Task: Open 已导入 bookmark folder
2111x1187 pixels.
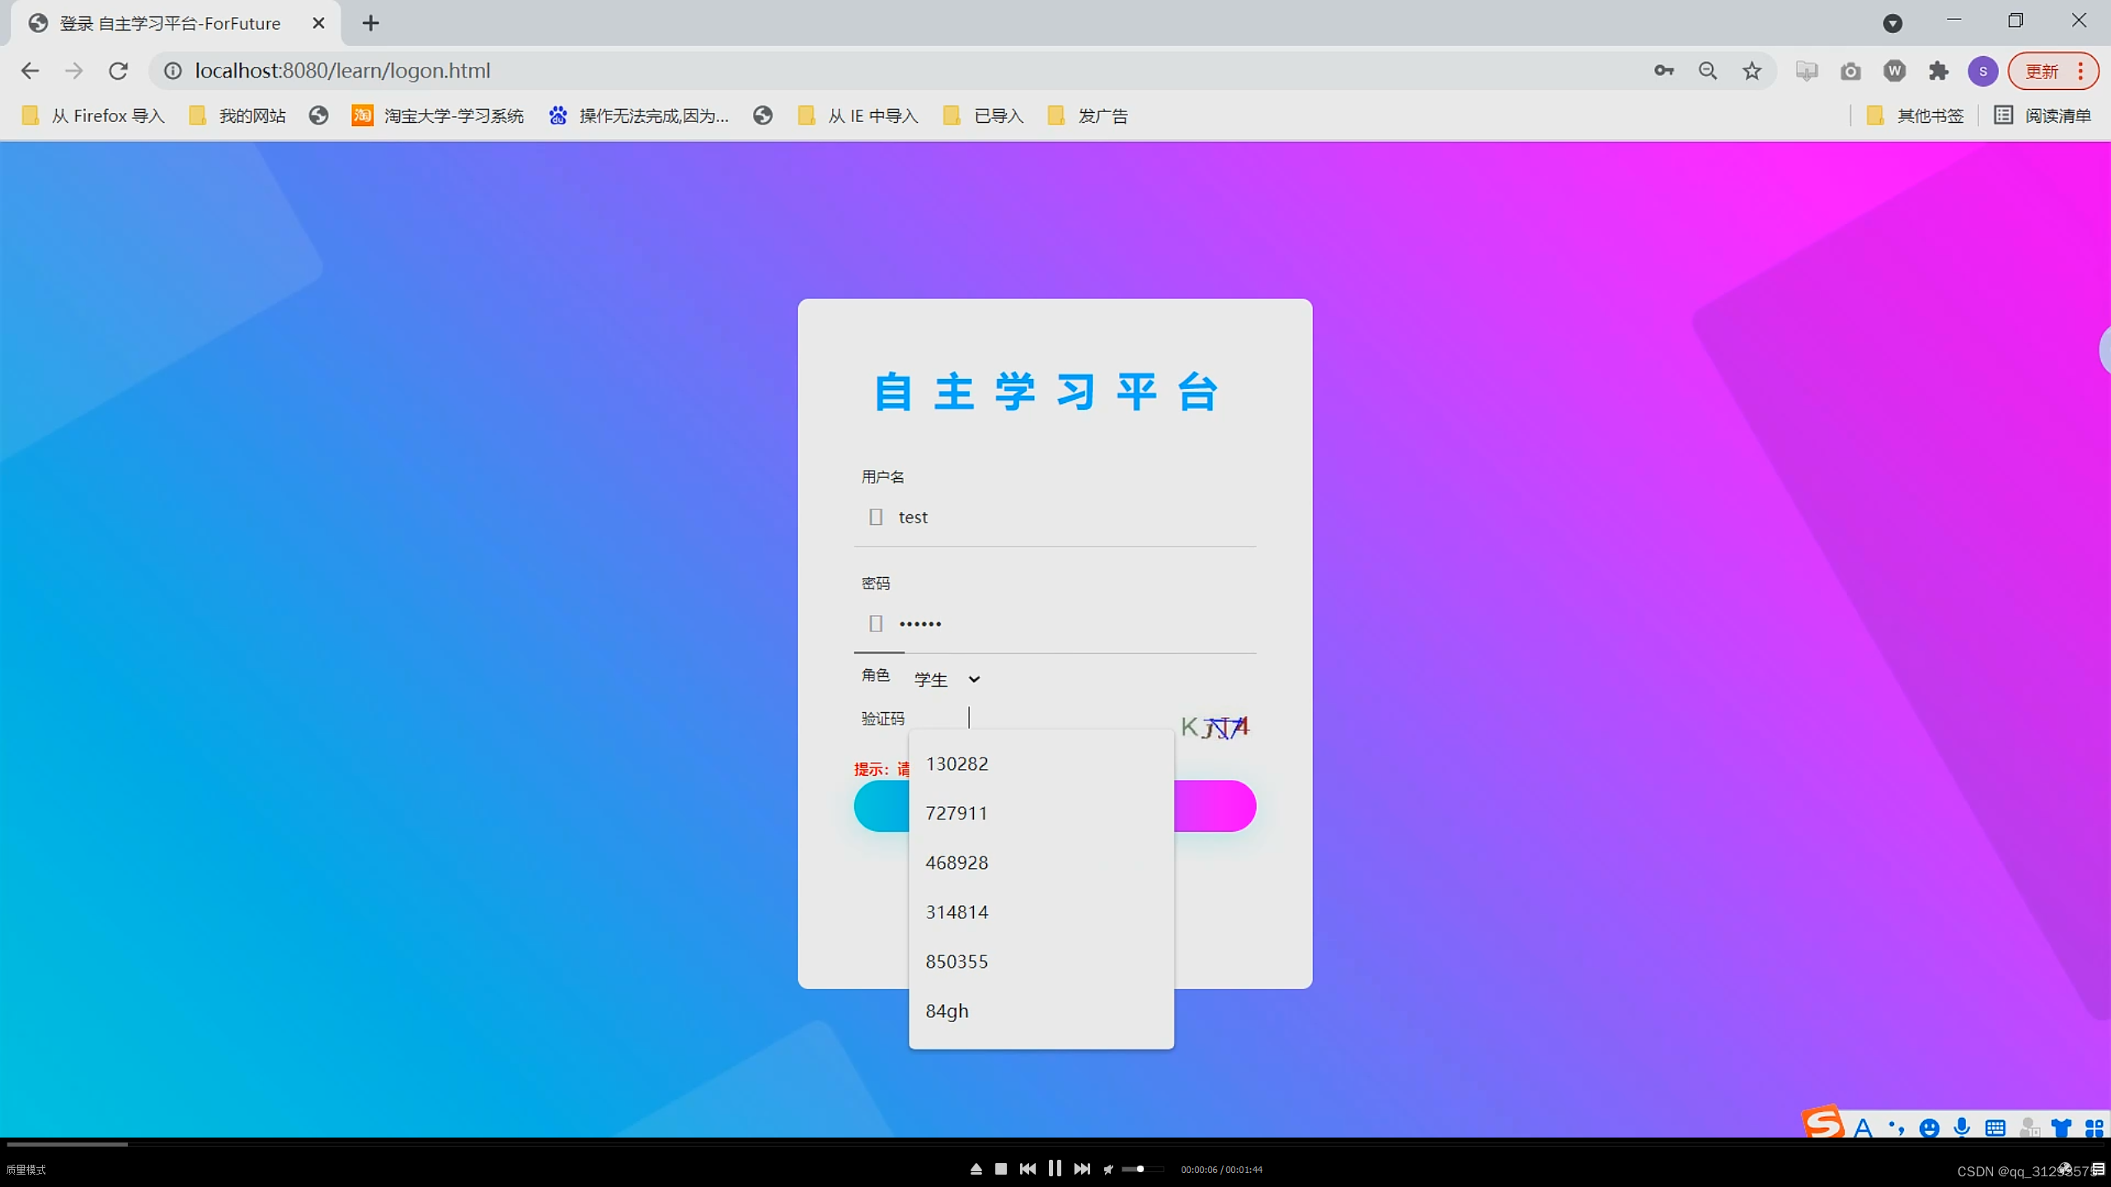Action: (x=984, y=115)
